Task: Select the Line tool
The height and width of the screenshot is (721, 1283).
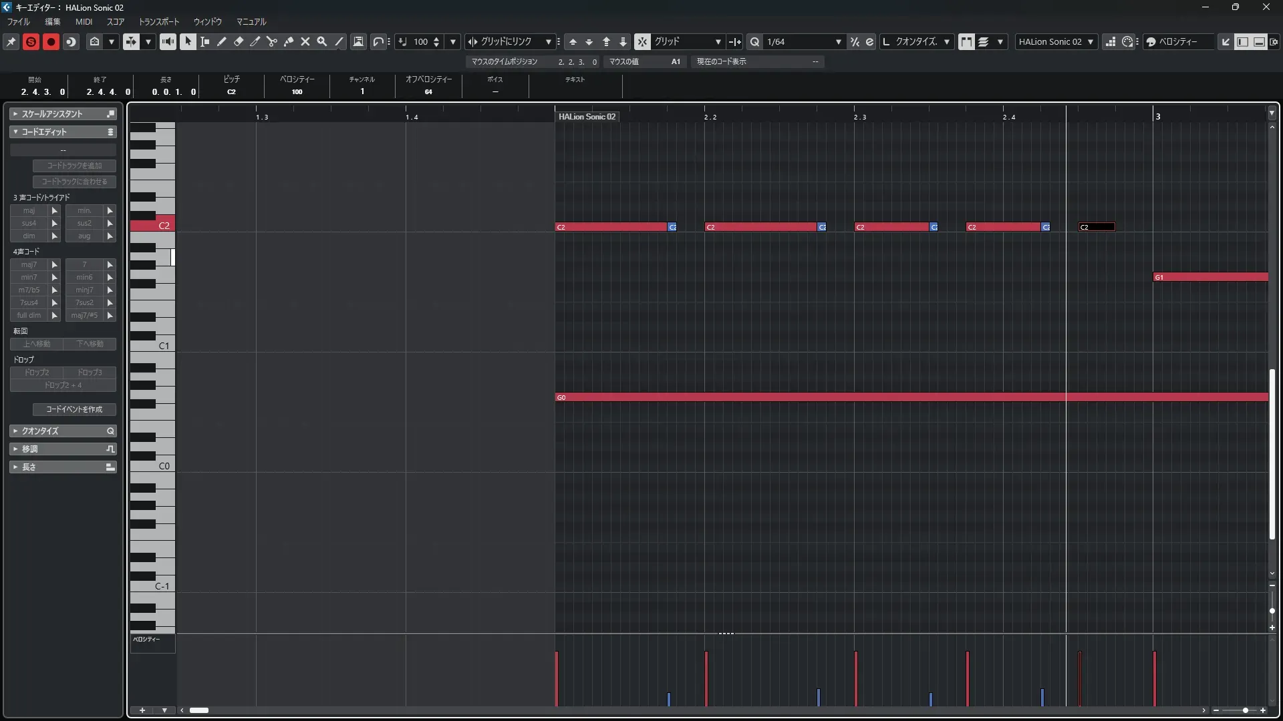Action: (339, 41)
